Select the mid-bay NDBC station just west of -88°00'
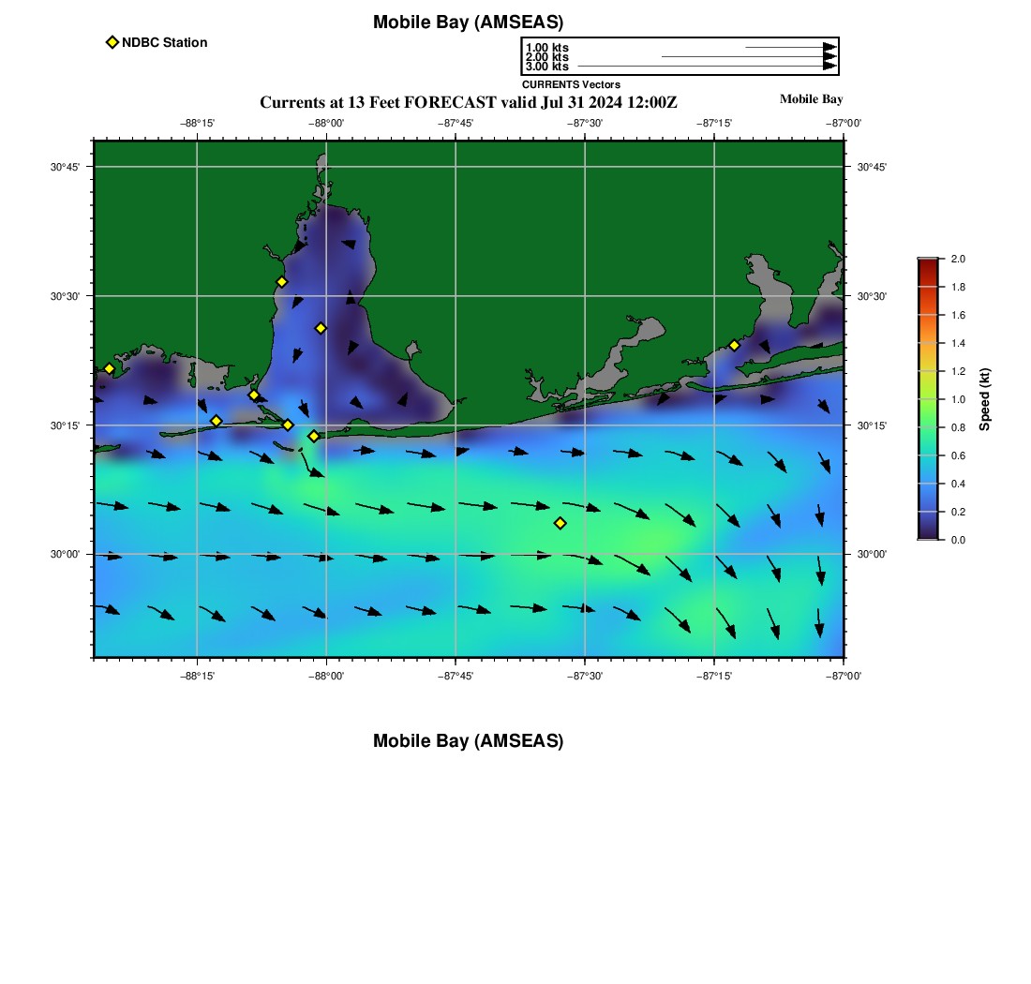The width and height of the screenshot is (1031, 984). (321, 328)
